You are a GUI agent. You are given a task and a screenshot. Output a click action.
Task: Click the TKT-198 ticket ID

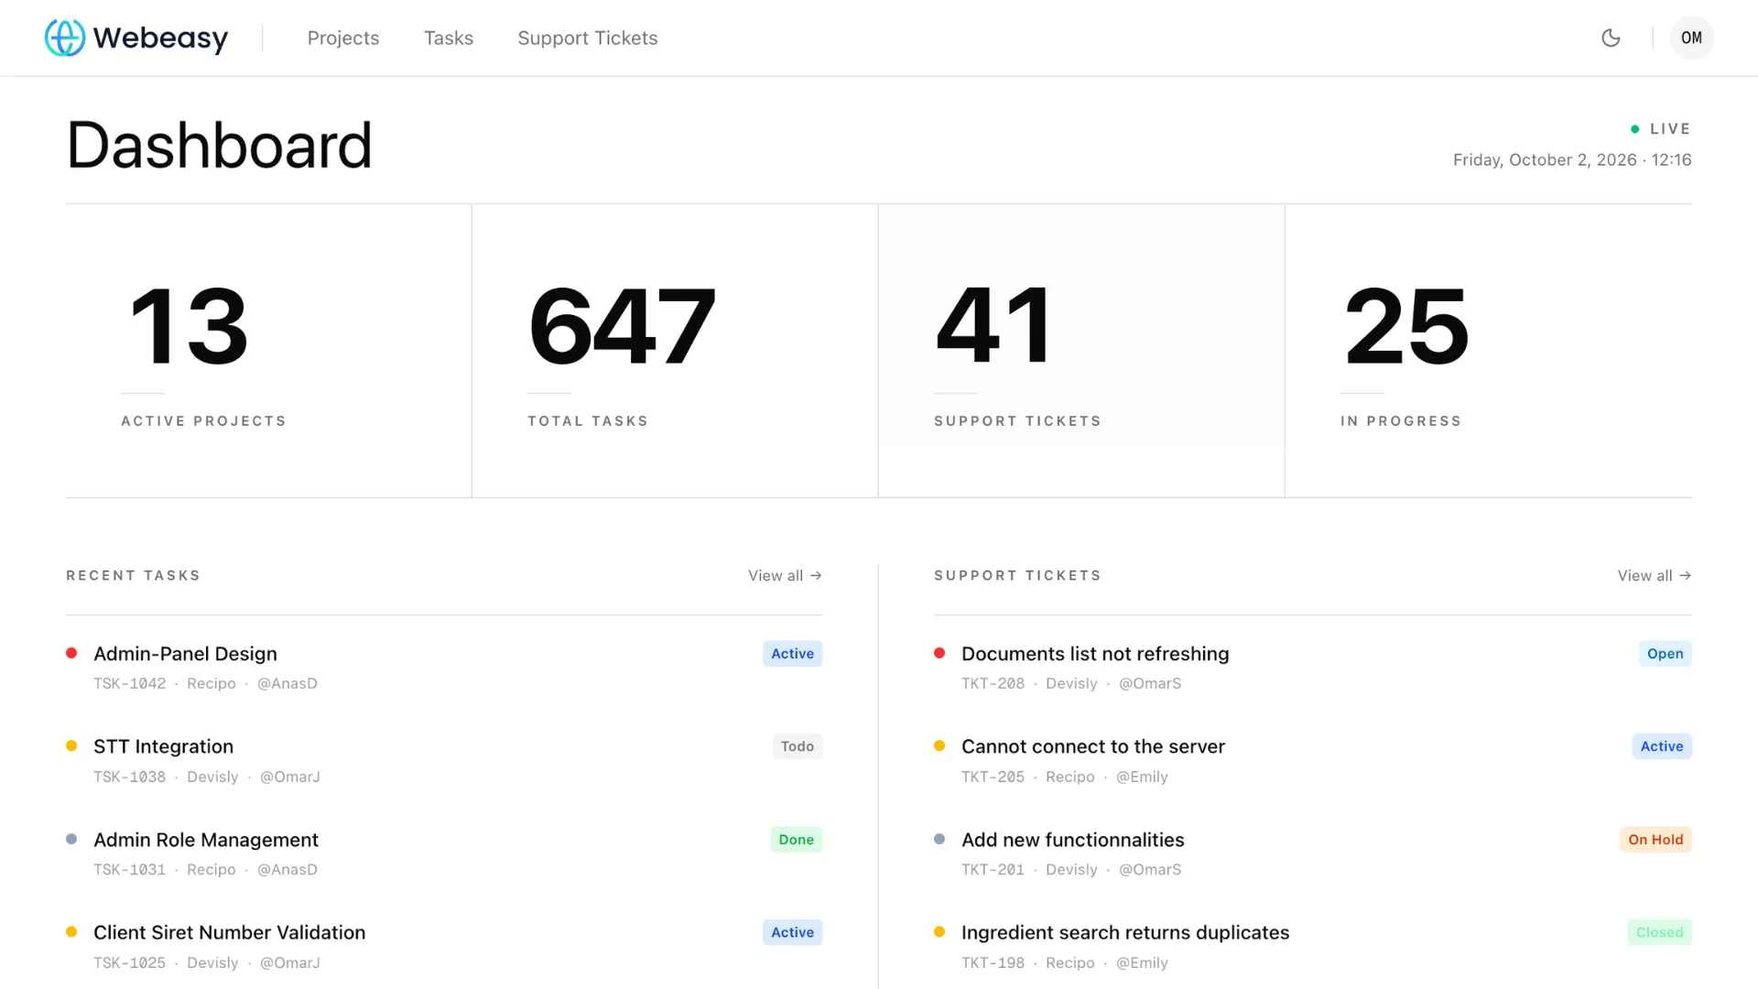(x=993, y=962)
